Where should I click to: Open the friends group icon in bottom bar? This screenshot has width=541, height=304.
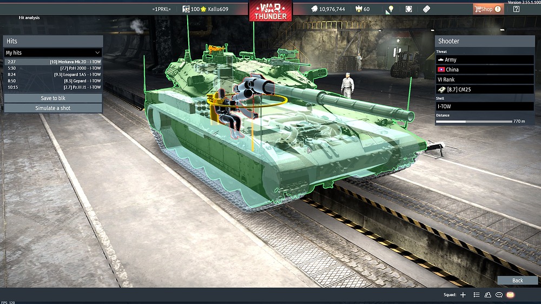click(487, 295)
